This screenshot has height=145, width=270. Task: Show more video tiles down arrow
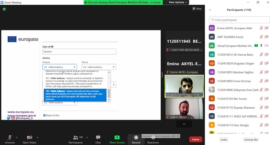184,124
